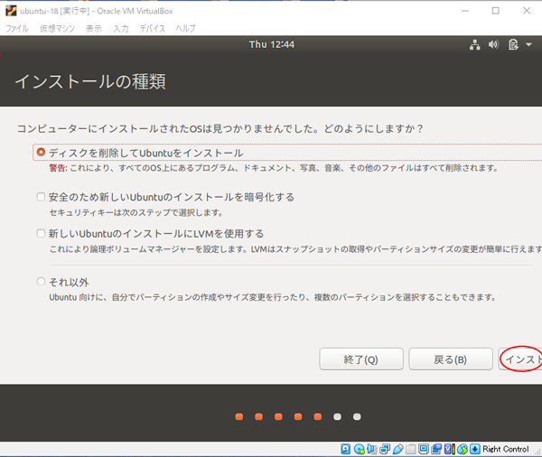The image size is (542, 457).
Task: Click the Ubuntu power/session indicator icon
Action: tap(513, 44)
